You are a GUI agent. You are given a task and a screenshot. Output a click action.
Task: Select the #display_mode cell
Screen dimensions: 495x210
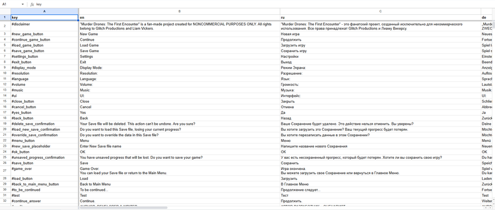coord(45,68)
